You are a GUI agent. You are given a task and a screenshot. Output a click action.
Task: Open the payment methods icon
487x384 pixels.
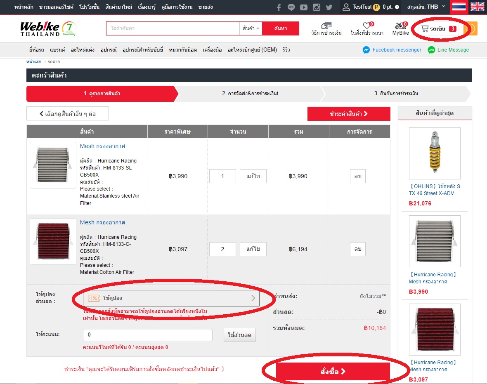point(326,26)
